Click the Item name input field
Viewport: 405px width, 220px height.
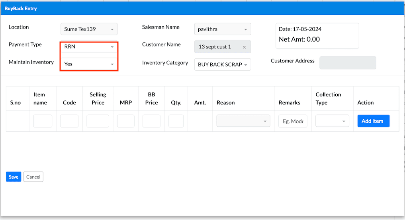(x=43, y=121)
